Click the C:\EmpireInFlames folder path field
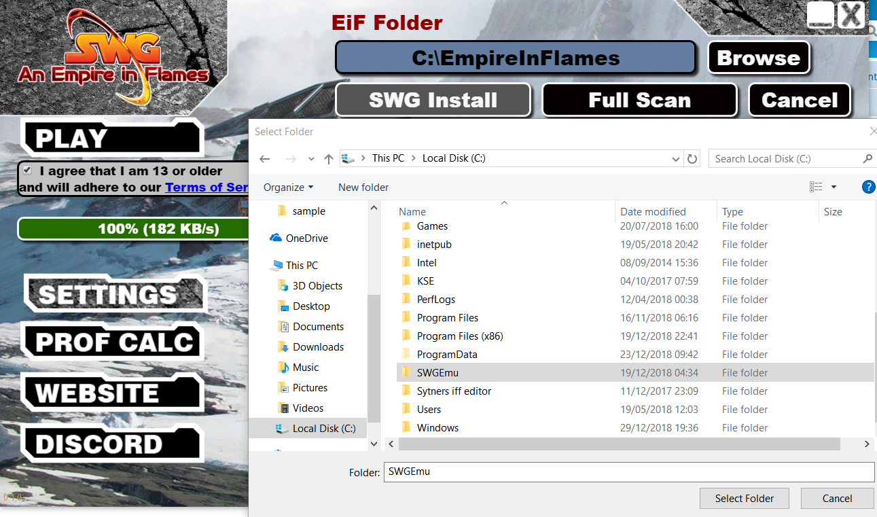Image resolution: width=877 pixels, height=517 pixels. click(516, 58)
